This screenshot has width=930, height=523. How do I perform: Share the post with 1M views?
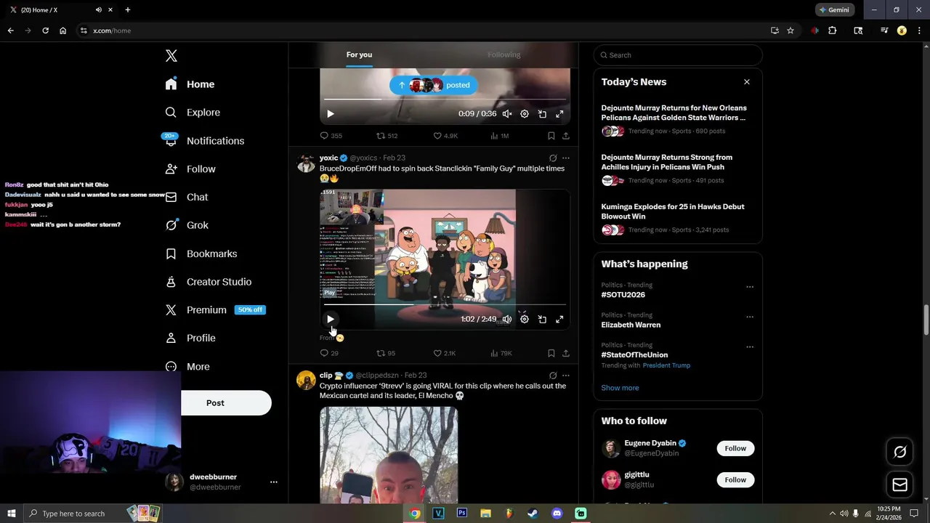[566, 136]
